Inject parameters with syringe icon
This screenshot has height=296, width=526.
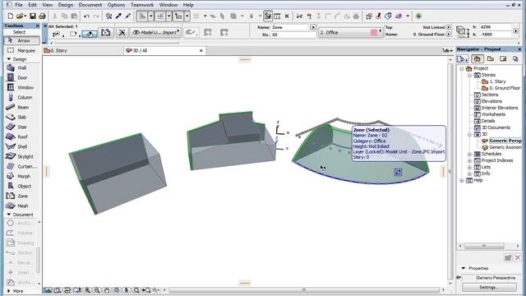[128, 16]
